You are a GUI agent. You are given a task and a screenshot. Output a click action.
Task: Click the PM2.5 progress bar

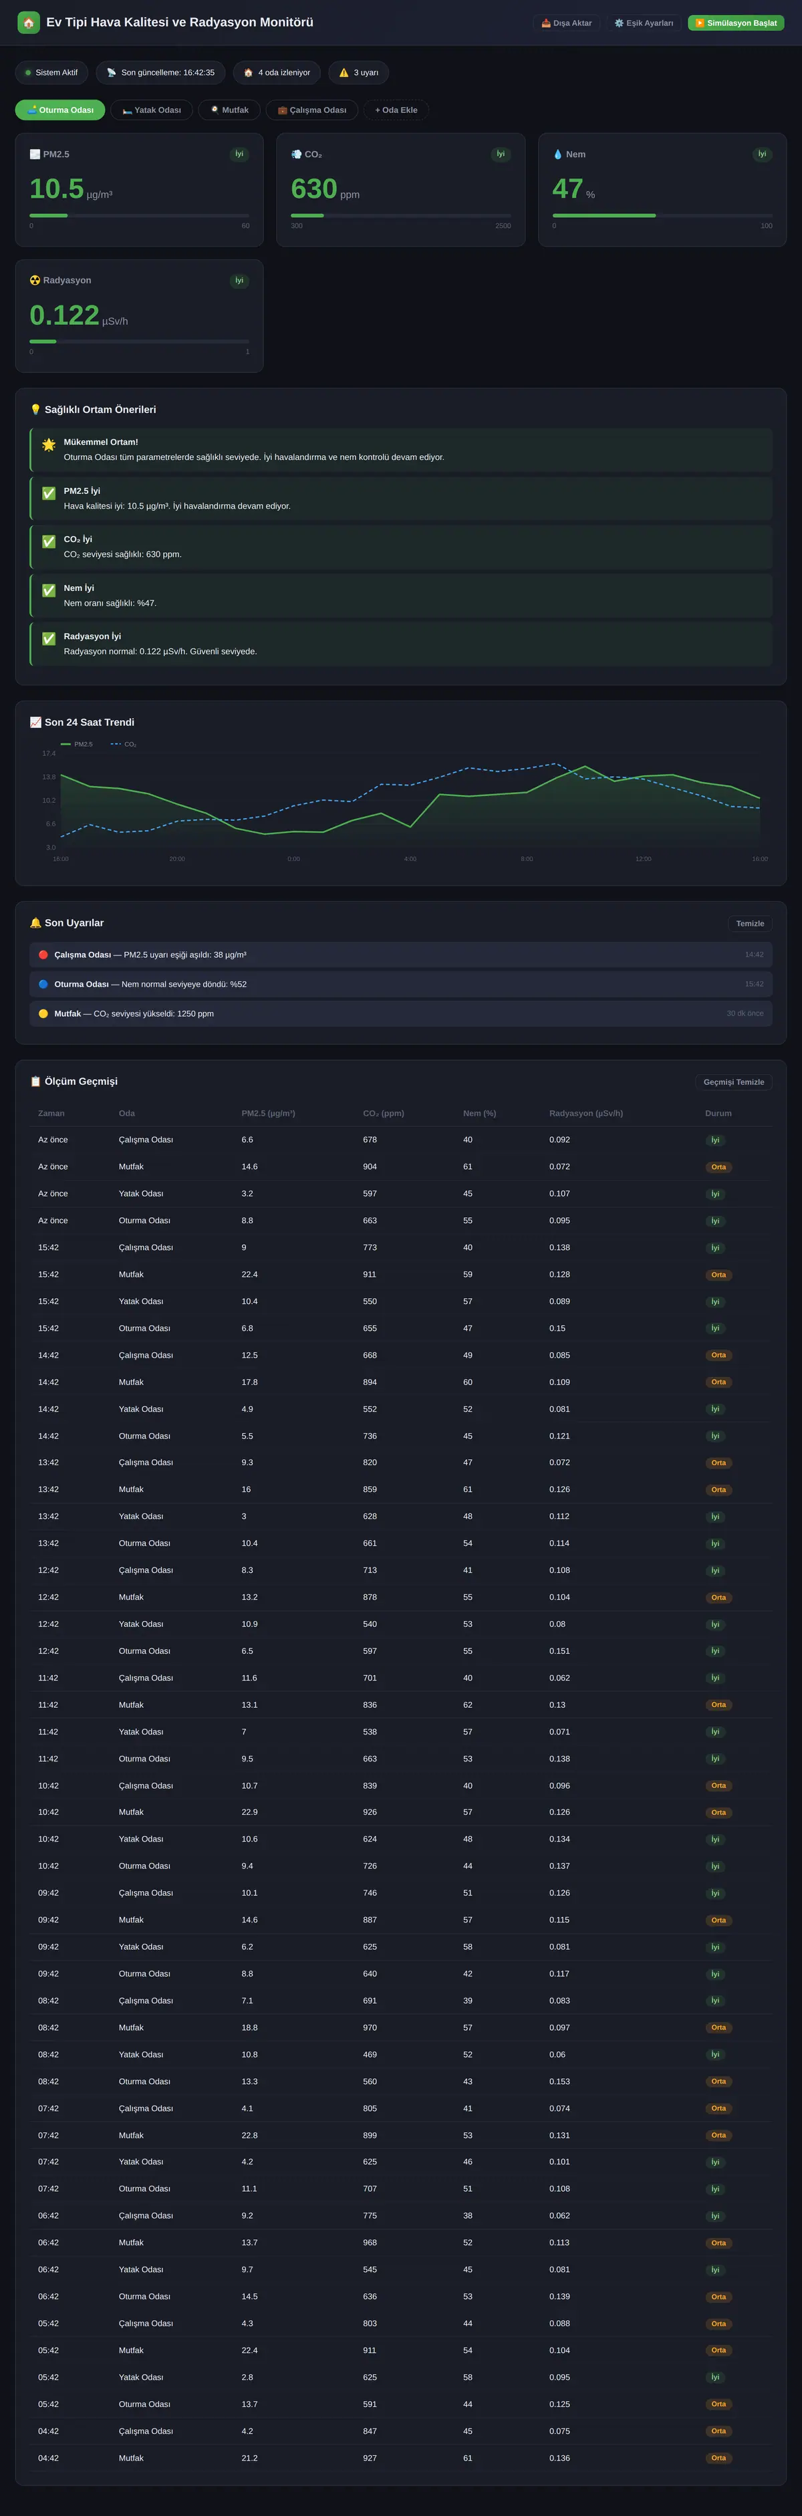click(x=139, y=215)
